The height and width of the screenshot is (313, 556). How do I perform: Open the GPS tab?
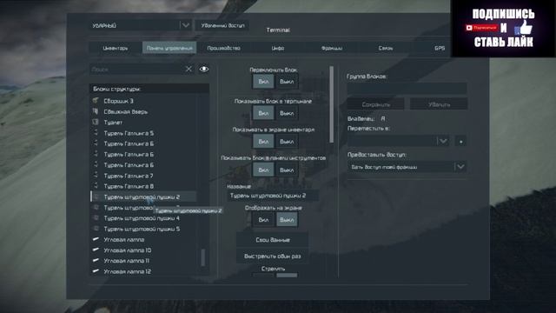(439, 48)
